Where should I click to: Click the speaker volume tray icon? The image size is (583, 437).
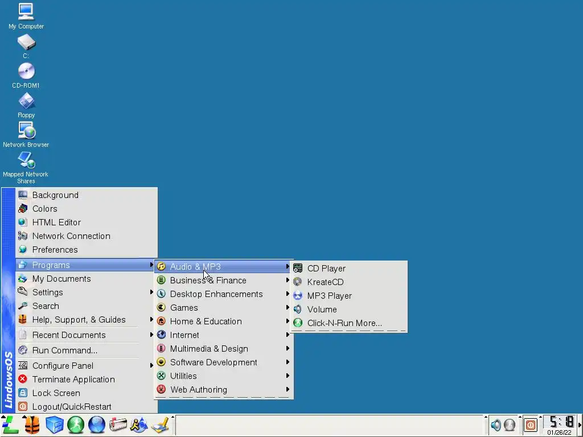[496, 424]
